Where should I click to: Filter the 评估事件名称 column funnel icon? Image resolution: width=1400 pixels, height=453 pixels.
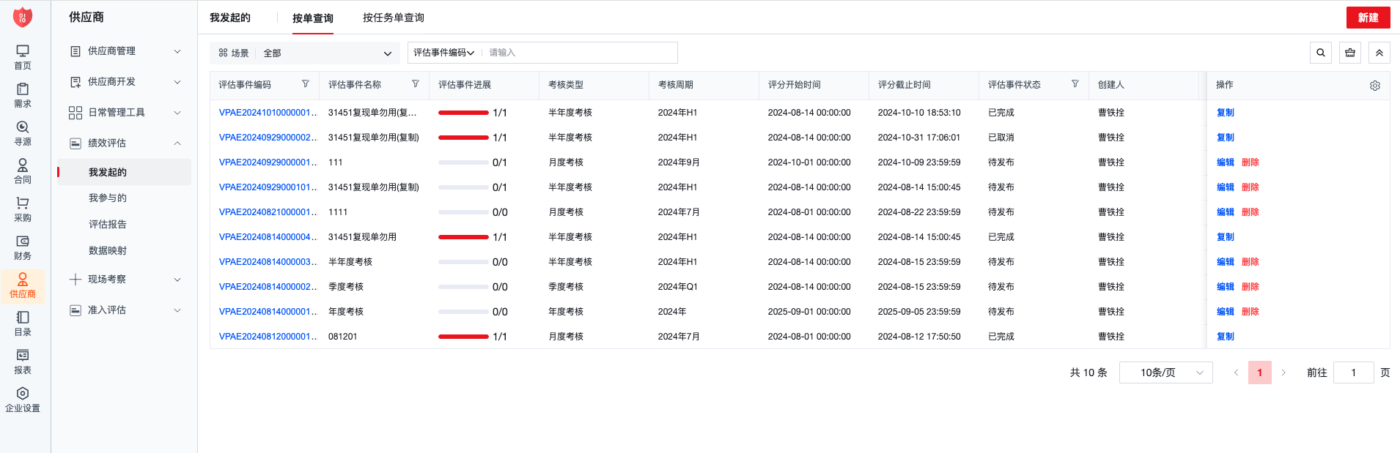[x=416, y=84]
